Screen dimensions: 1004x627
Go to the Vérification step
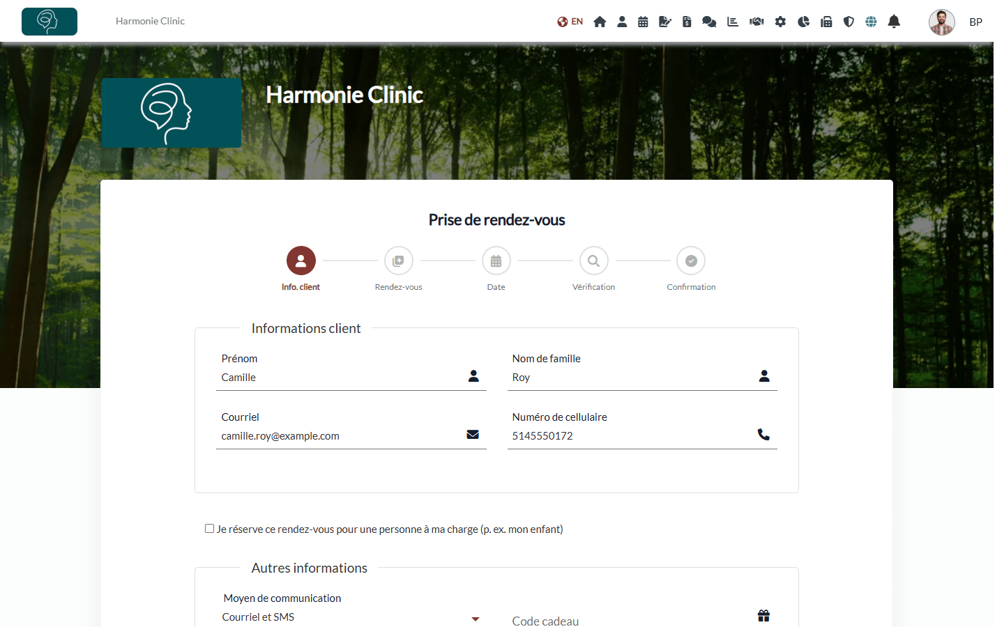pyautogui.click(x=594, y=261)
